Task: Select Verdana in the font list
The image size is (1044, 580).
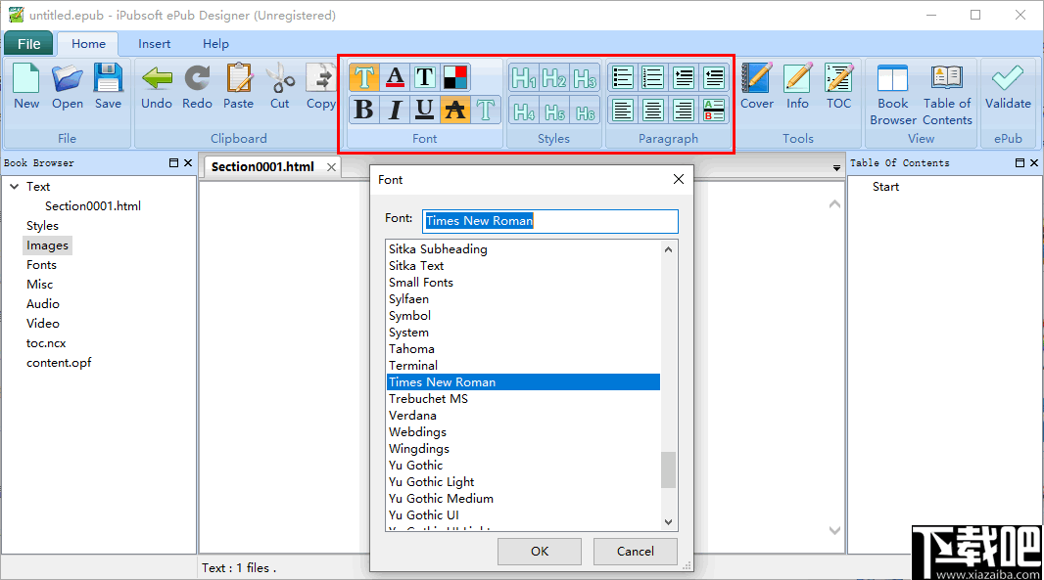Action: tap(412, 415)
